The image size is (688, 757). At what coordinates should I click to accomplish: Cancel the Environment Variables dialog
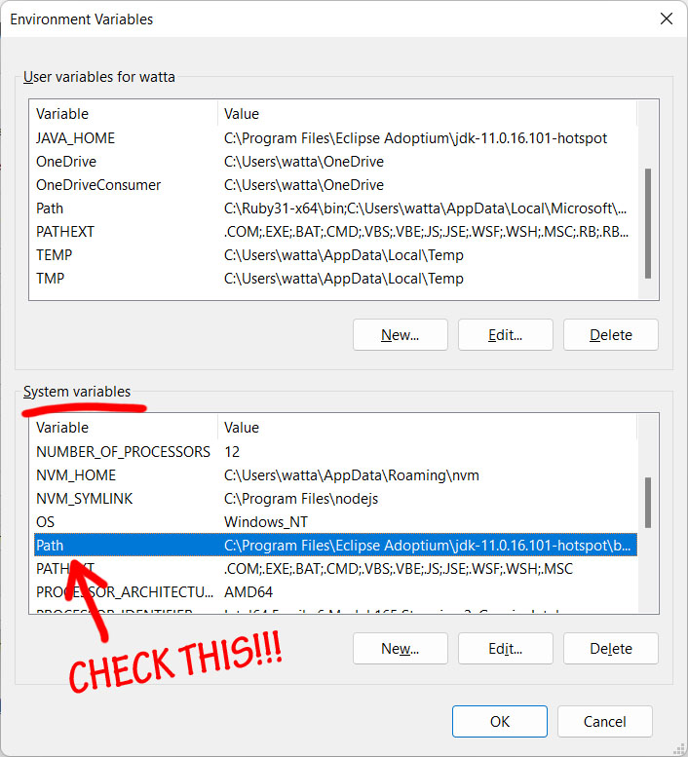(x=604, y=722)
